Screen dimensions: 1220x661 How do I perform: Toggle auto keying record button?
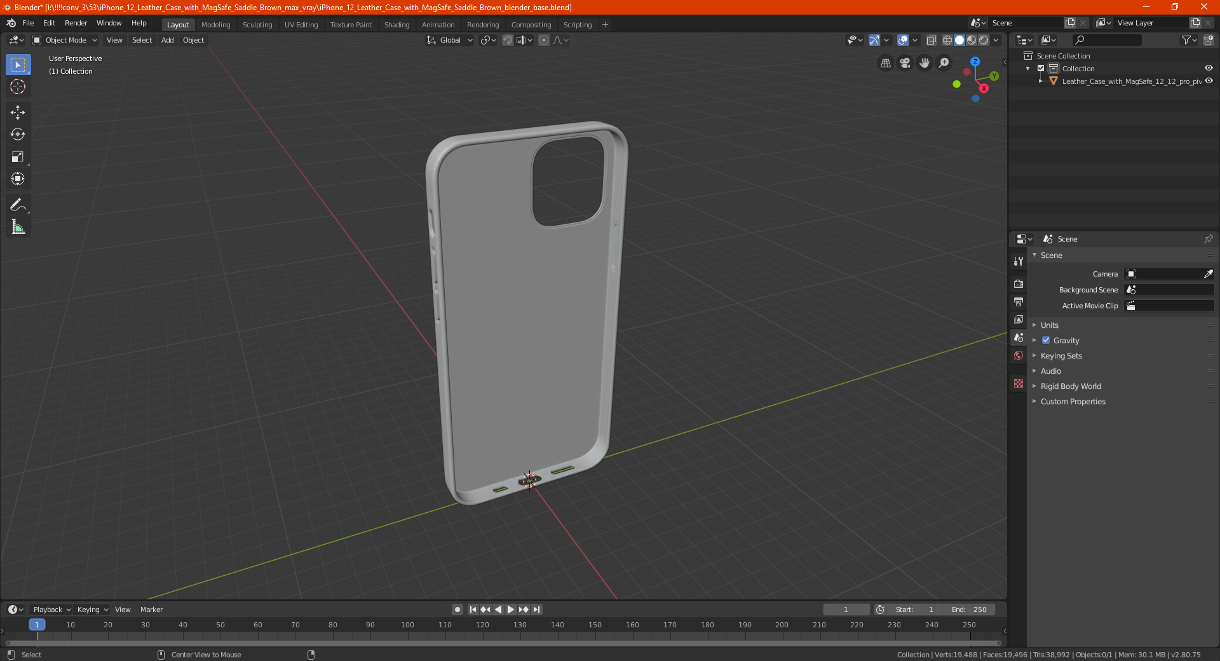click(x=457, y=610)
